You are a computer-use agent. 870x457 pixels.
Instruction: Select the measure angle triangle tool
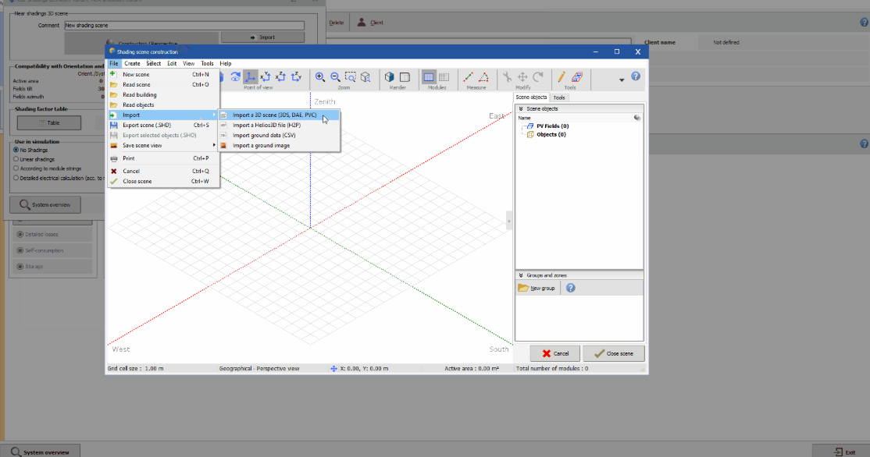484,77
